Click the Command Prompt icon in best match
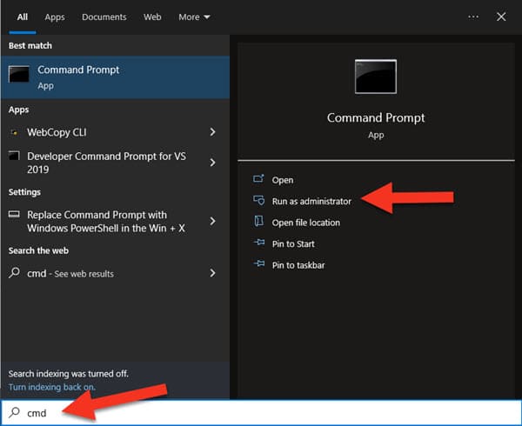This screenshot has height=426, width=522. [18, 74]
